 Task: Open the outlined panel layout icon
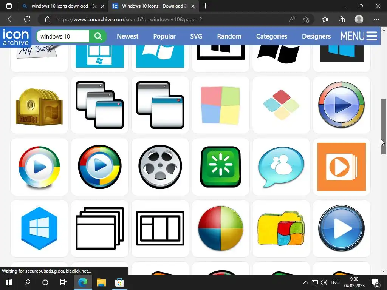click(160, 228)
